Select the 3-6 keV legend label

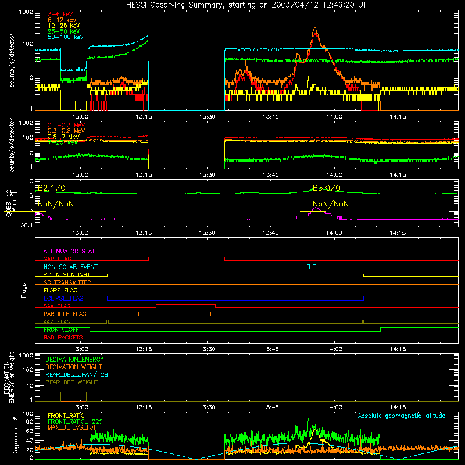(x=60, y=14)
